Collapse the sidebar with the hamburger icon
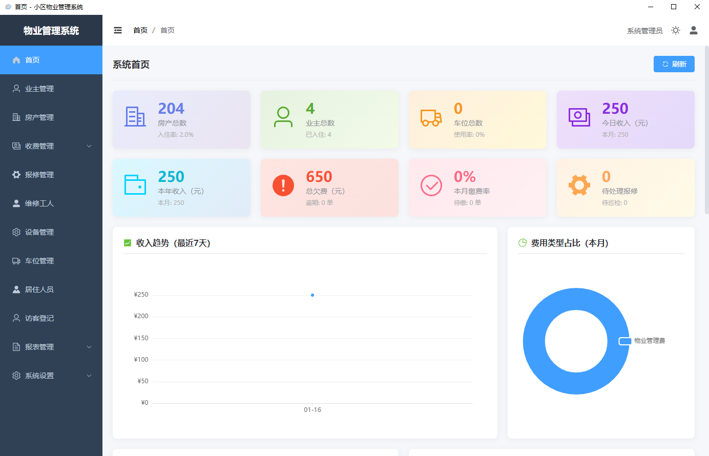Screen dimensions: 709x456 tap(118, 30)
